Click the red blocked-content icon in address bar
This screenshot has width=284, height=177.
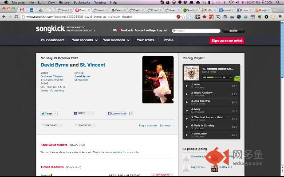tap(178, 17)
